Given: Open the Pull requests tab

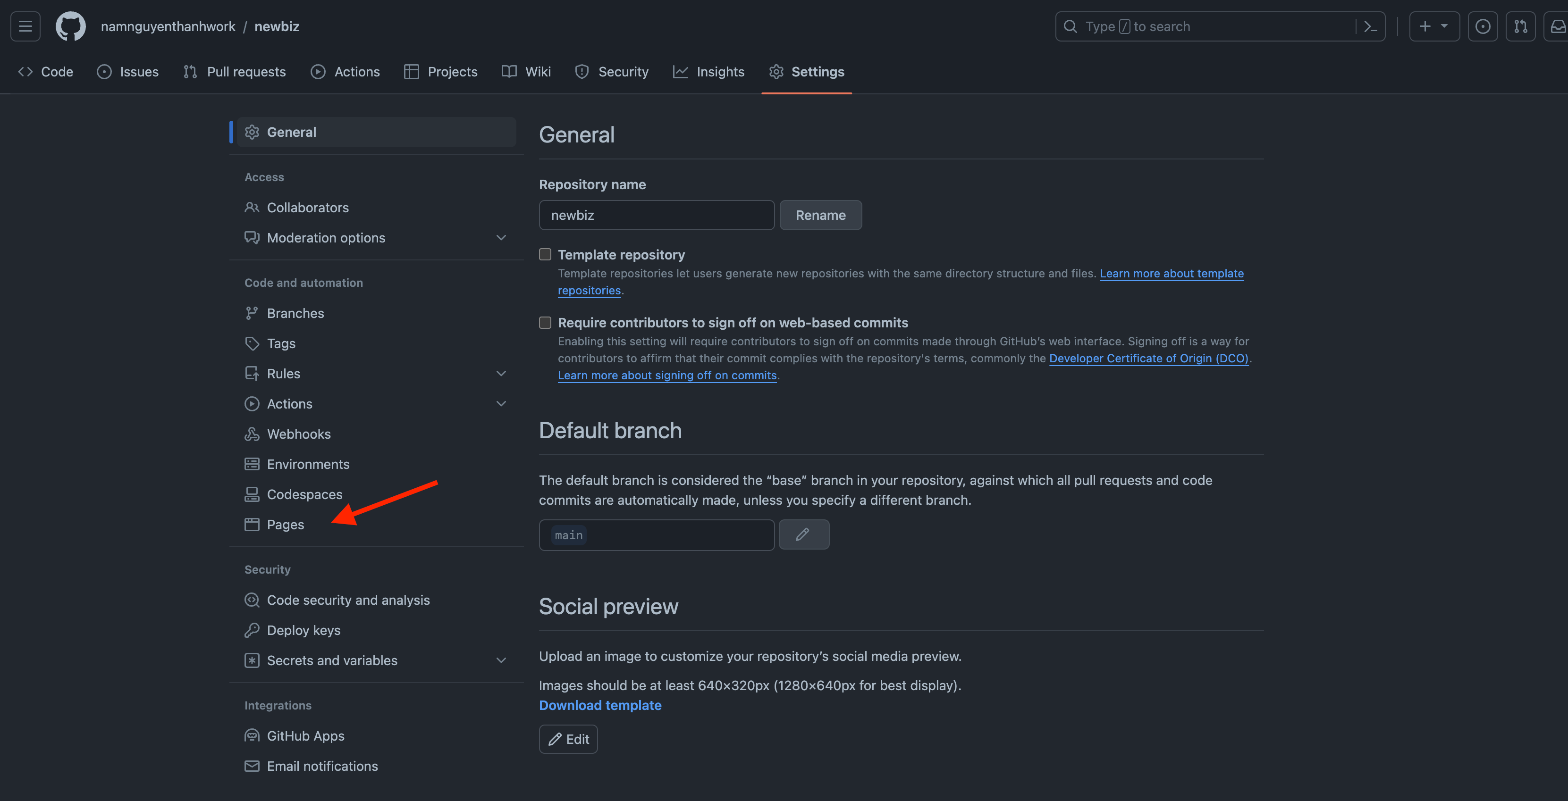Looking at the screenshot, I should 234,72.
